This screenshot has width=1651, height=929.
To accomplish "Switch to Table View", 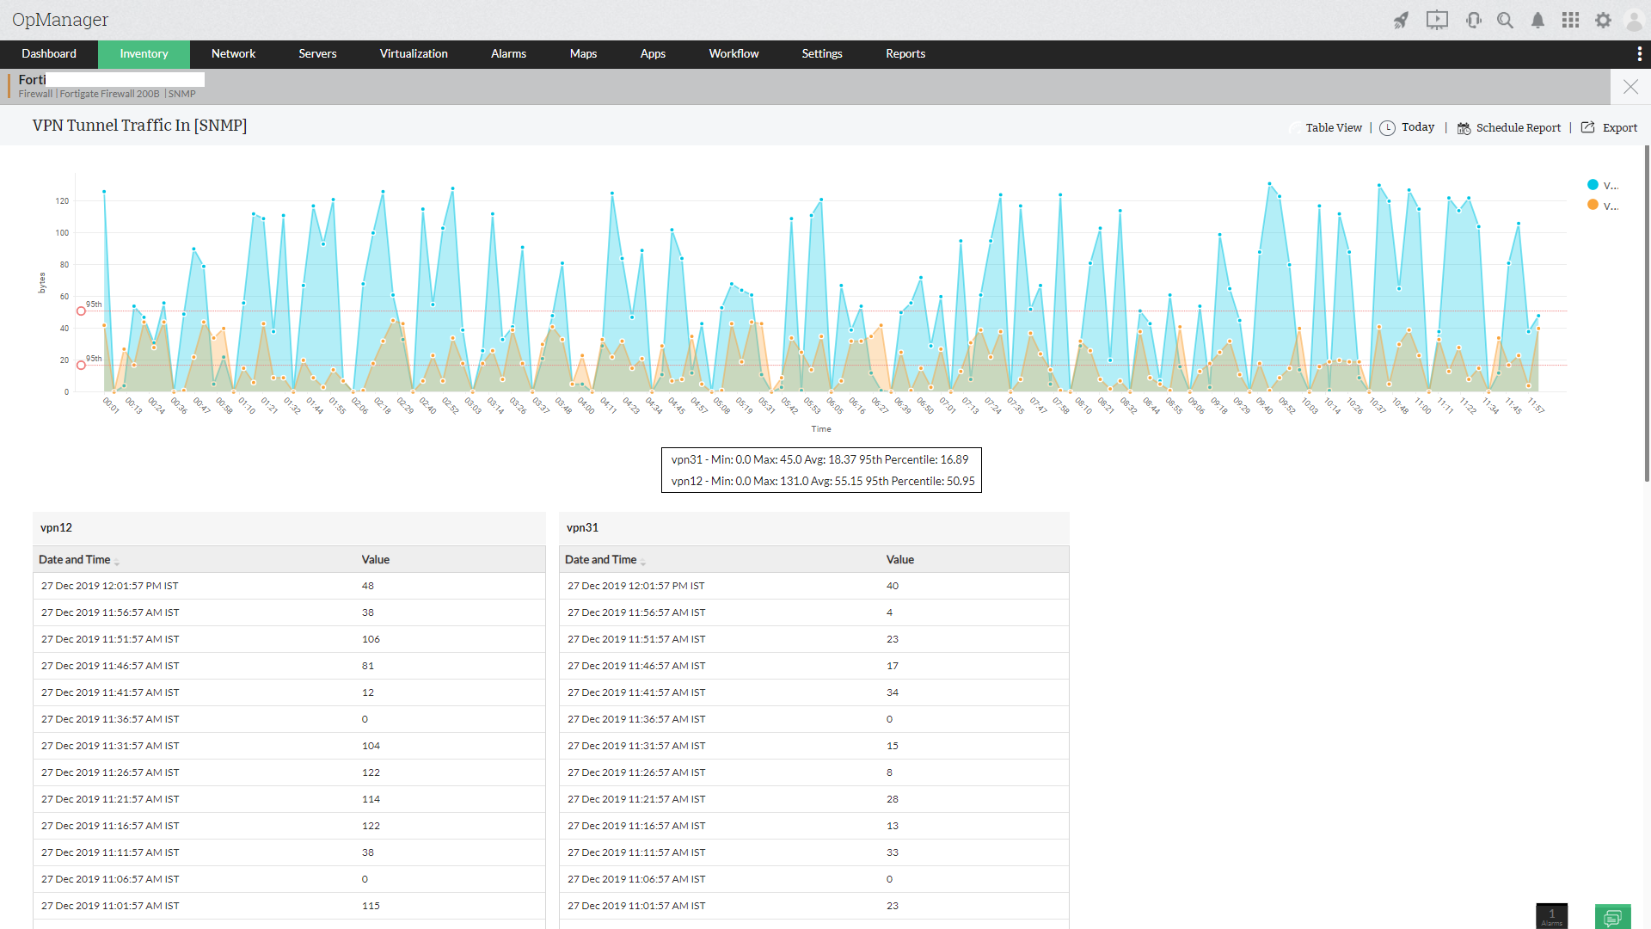I will coord(1333,127).
